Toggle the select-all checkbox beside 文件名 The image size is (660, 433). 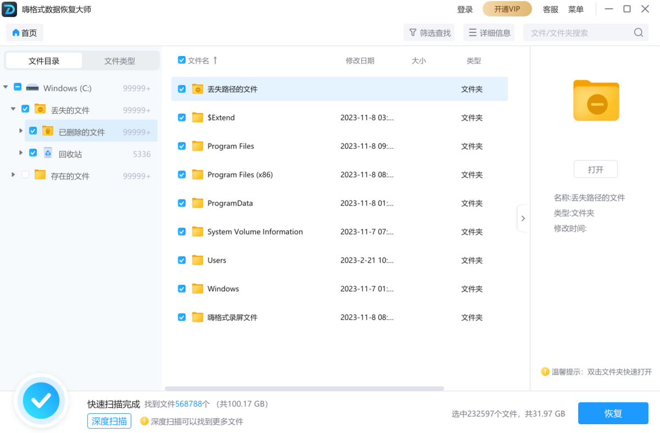point(182,60)
